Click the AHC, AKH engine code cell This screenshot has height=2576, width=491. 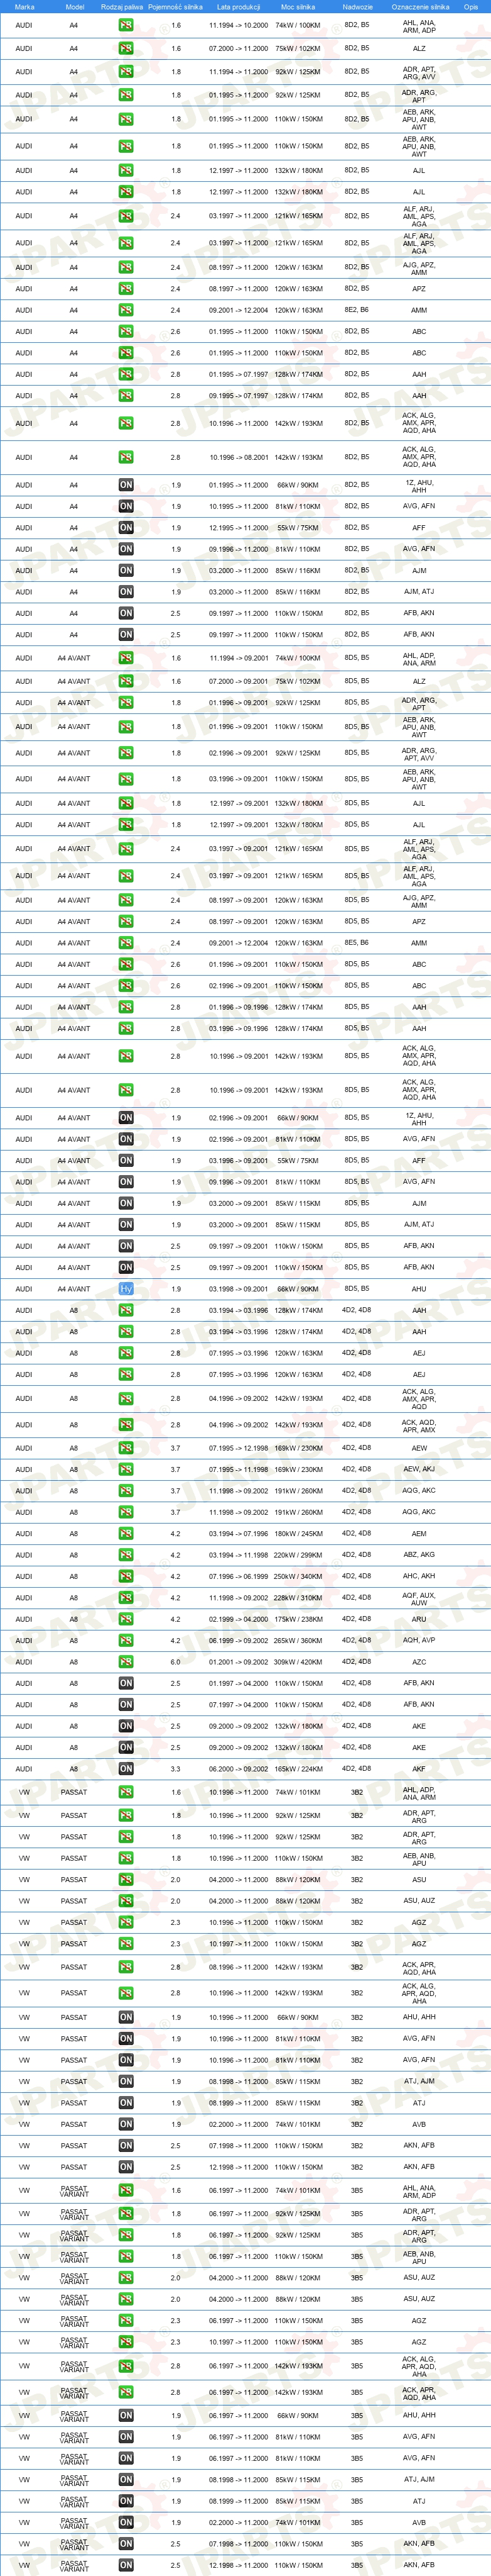coord(419,1577)
